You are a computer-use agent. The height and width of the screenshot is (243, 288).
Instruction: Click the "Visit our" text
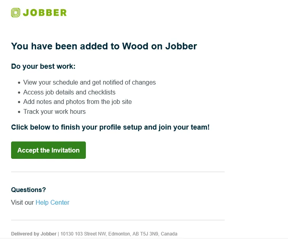(x=23, y=202)
